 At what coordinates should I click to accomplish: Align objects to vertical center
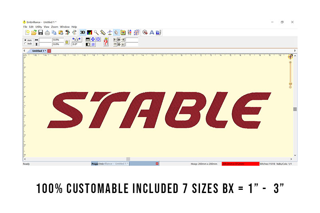119,44
